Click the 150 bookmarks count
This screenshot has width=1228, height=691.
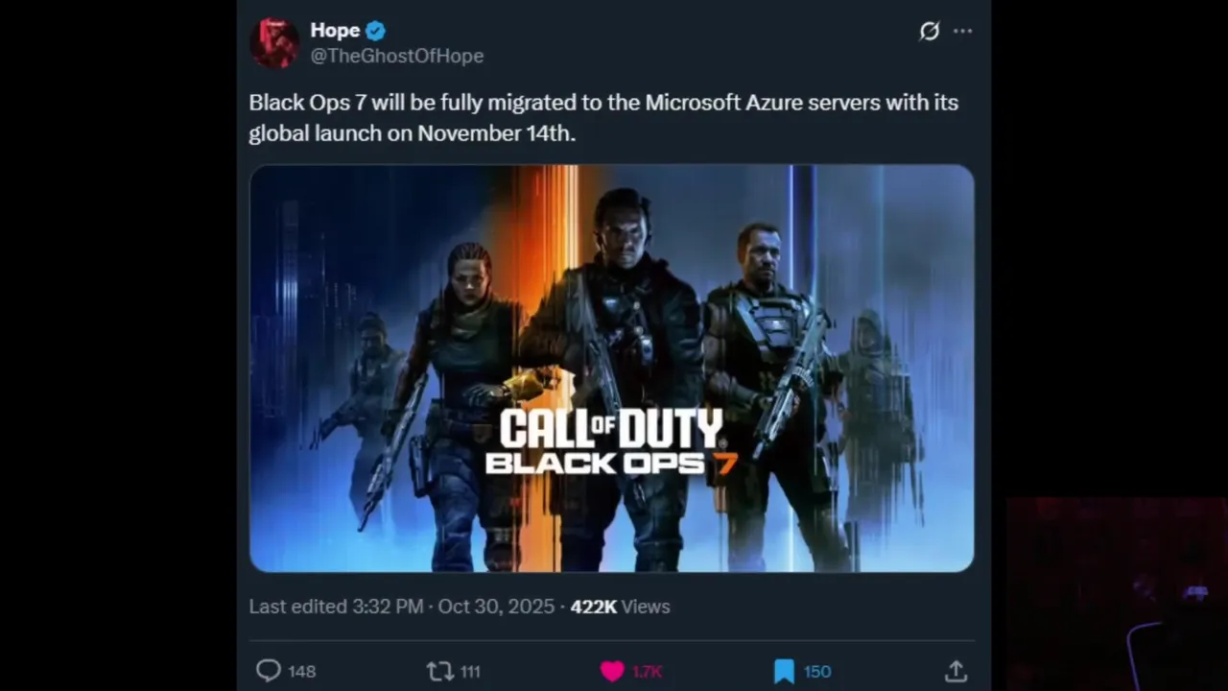[x=817, y=671]
